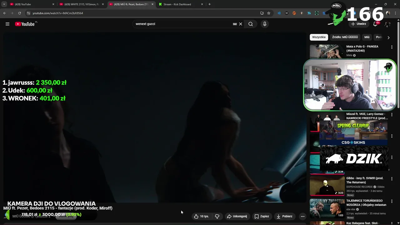Open the Gibbs - inny video thumbnail

(327, 186)
